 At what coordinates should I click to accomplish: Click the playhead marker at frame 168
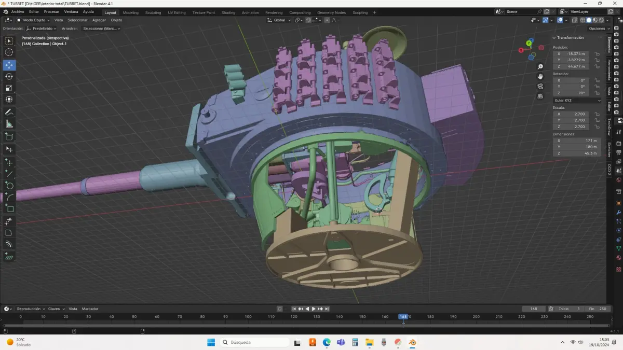pyautogui.click(x=403, y=316)
